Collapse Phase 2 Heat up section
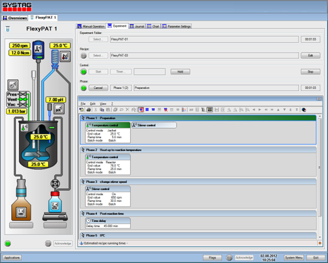Image resolution: width=328 pixels, height=263 pixels. [83, 150]
